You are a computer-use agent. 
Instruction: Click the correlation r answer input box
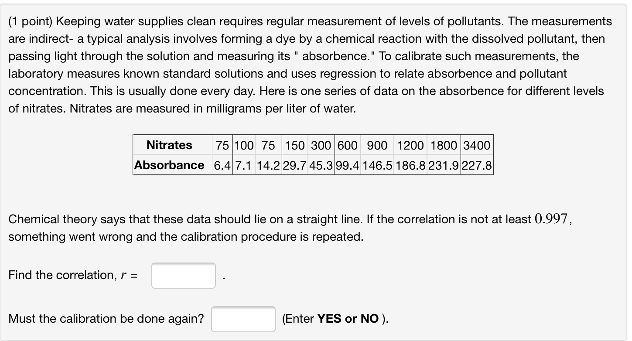click(x=183, y=276)
